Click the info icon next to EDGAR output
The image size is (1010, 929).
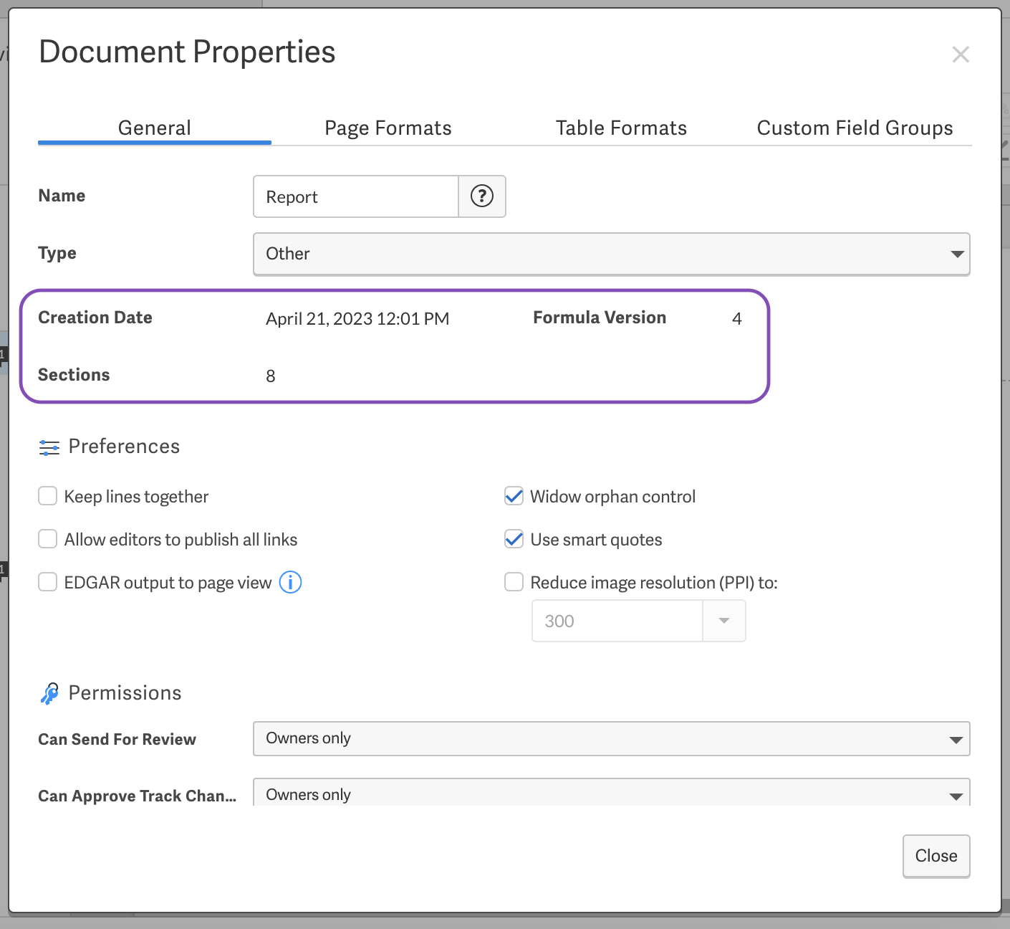pos(290,582)
